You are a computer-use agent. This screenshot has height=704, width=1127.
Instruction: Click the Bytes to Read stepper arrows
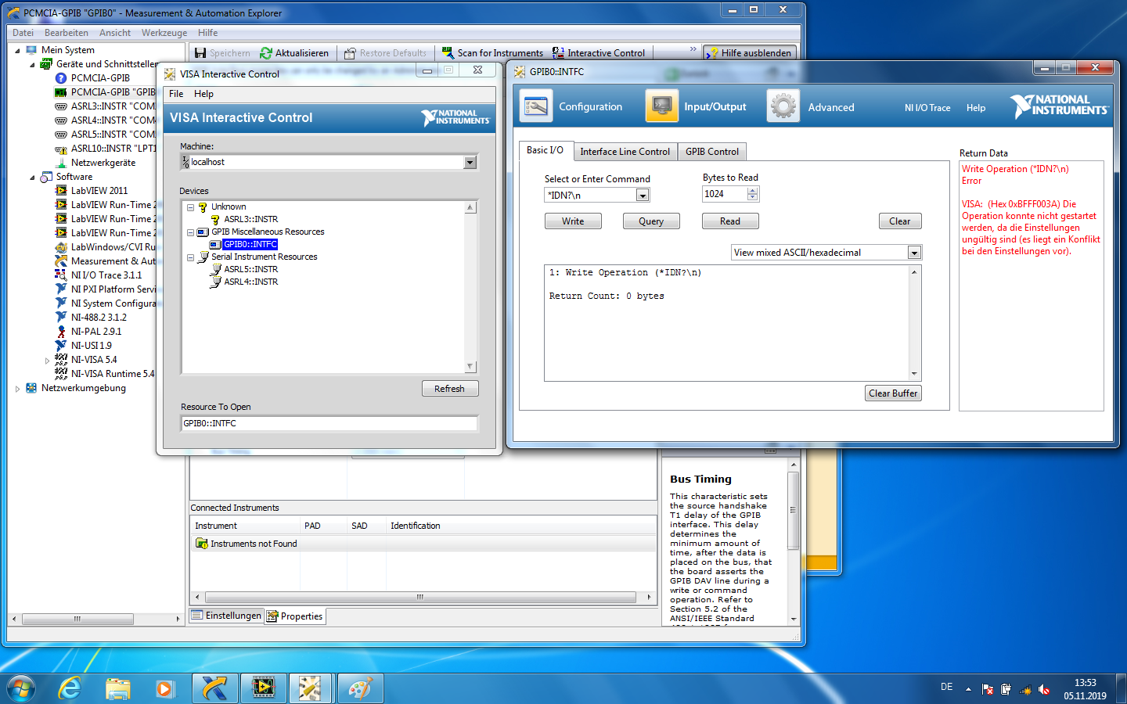pyautogui.click(x=753, y=194)
